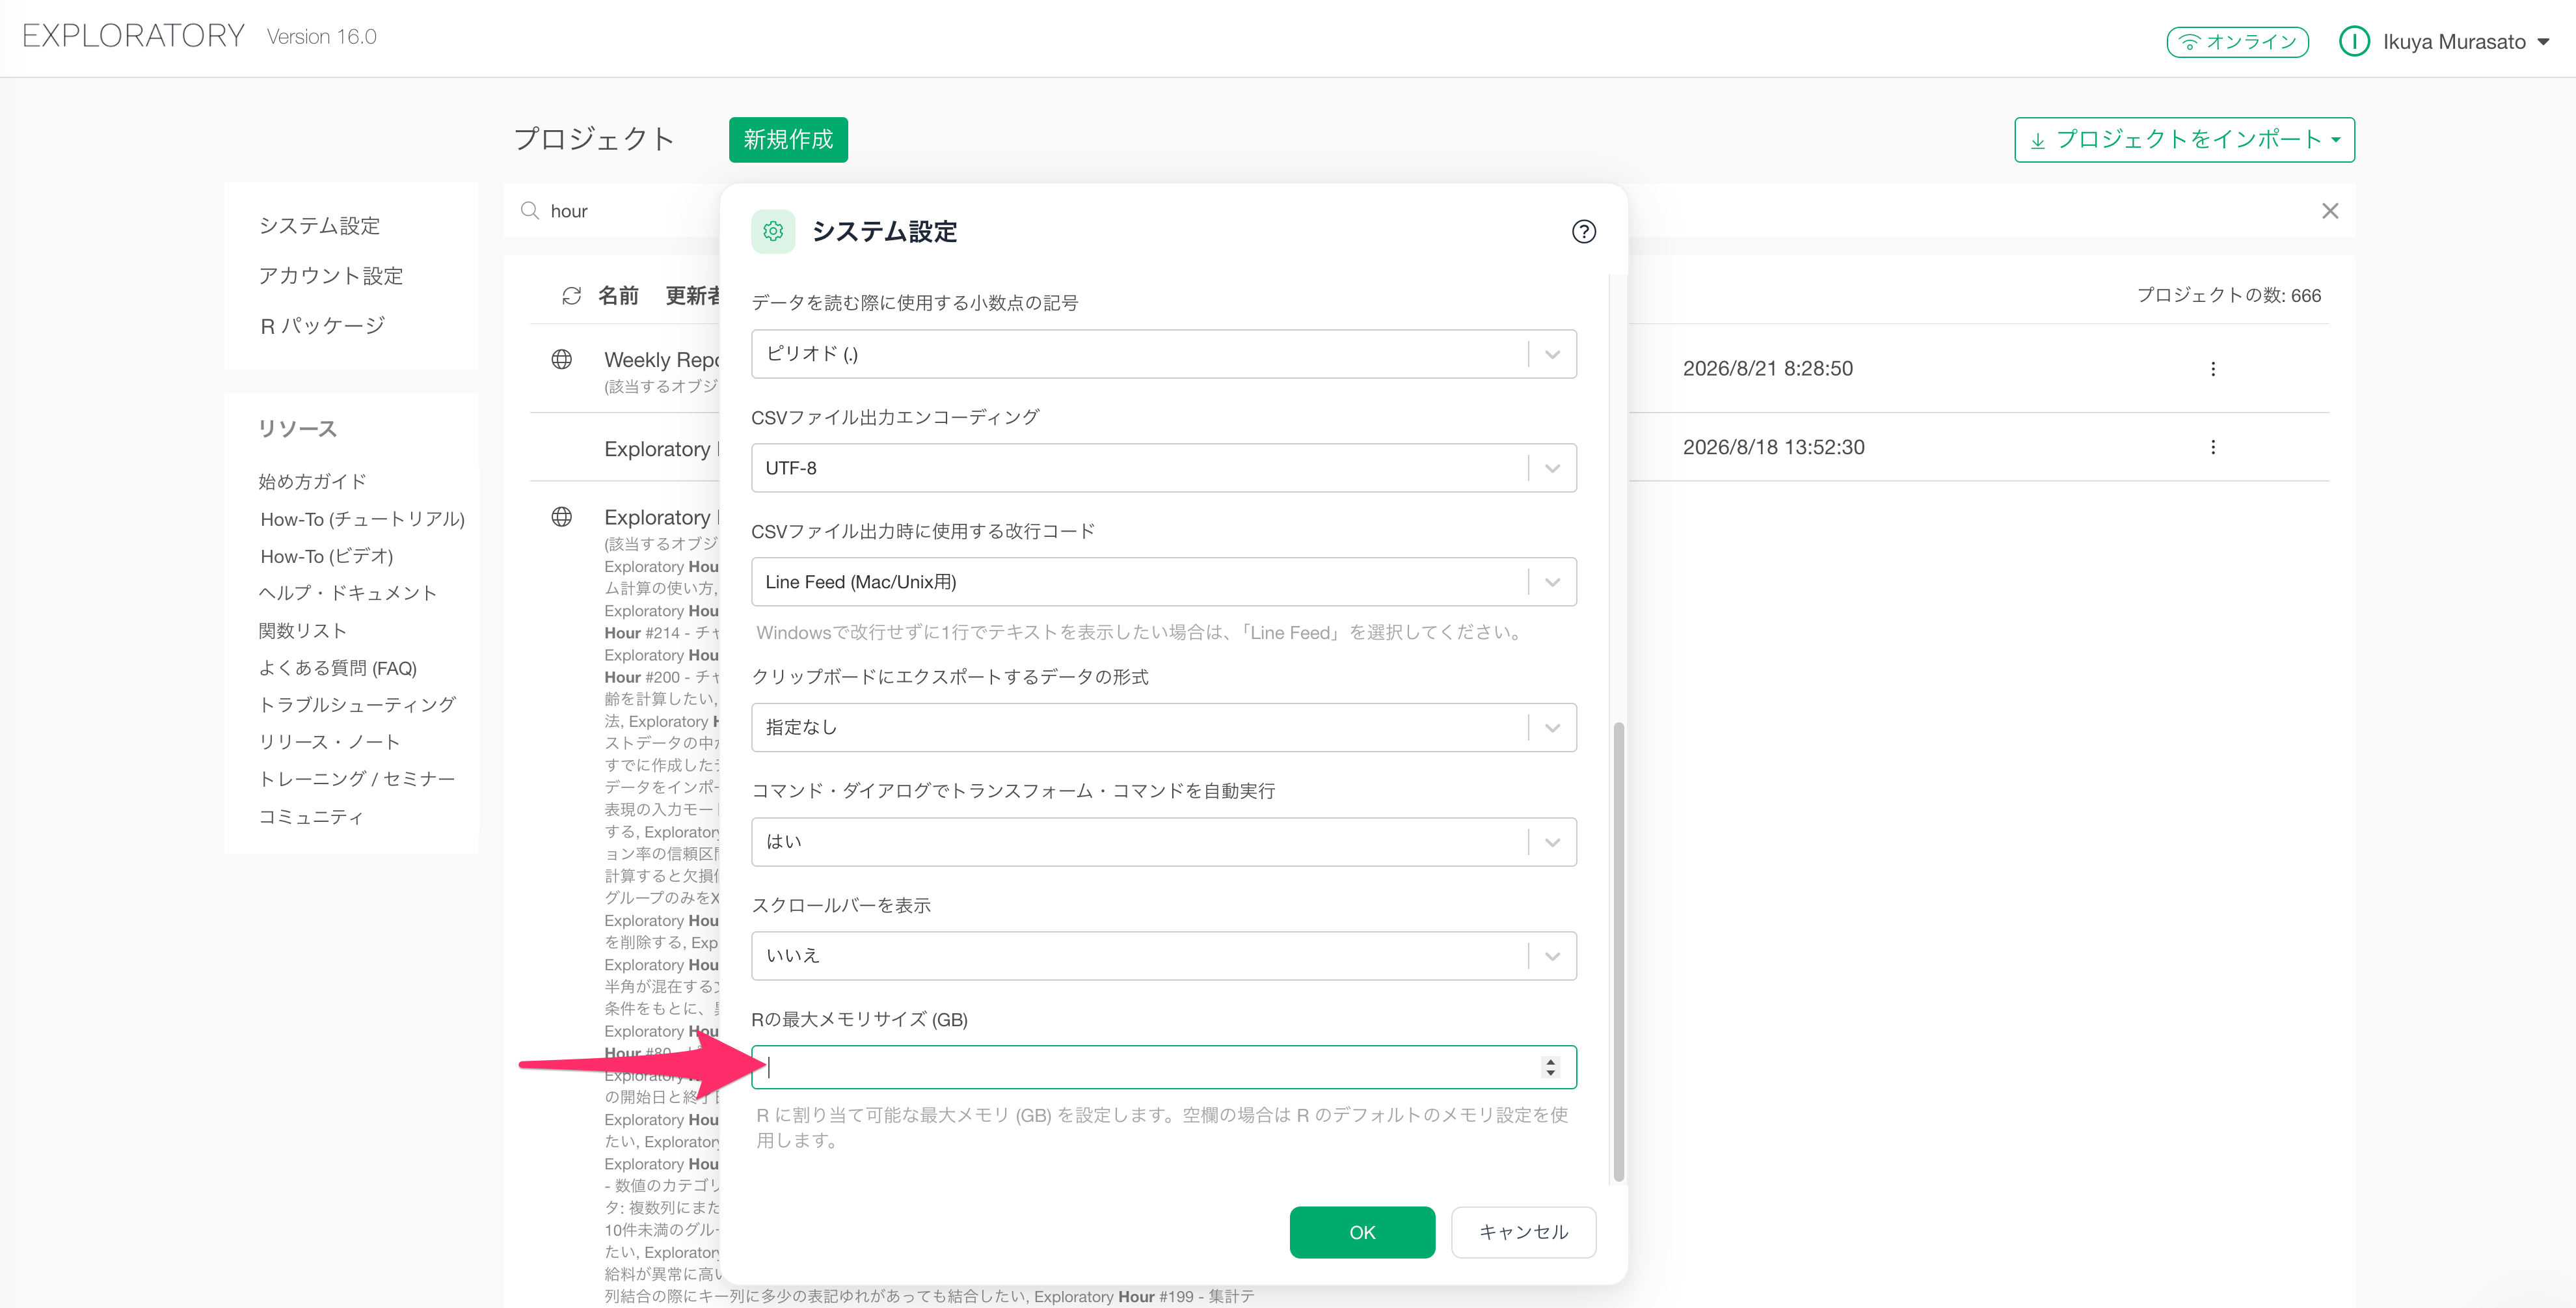Click the timestamp 2026/8/21 8:28:50
The image size is (2576, 1308).
click(x=1767, y=369)
